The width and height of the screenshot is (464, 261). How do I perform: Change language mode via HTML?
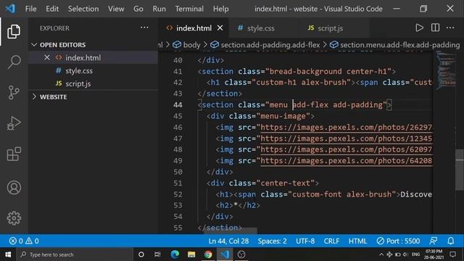pos(357,241)
